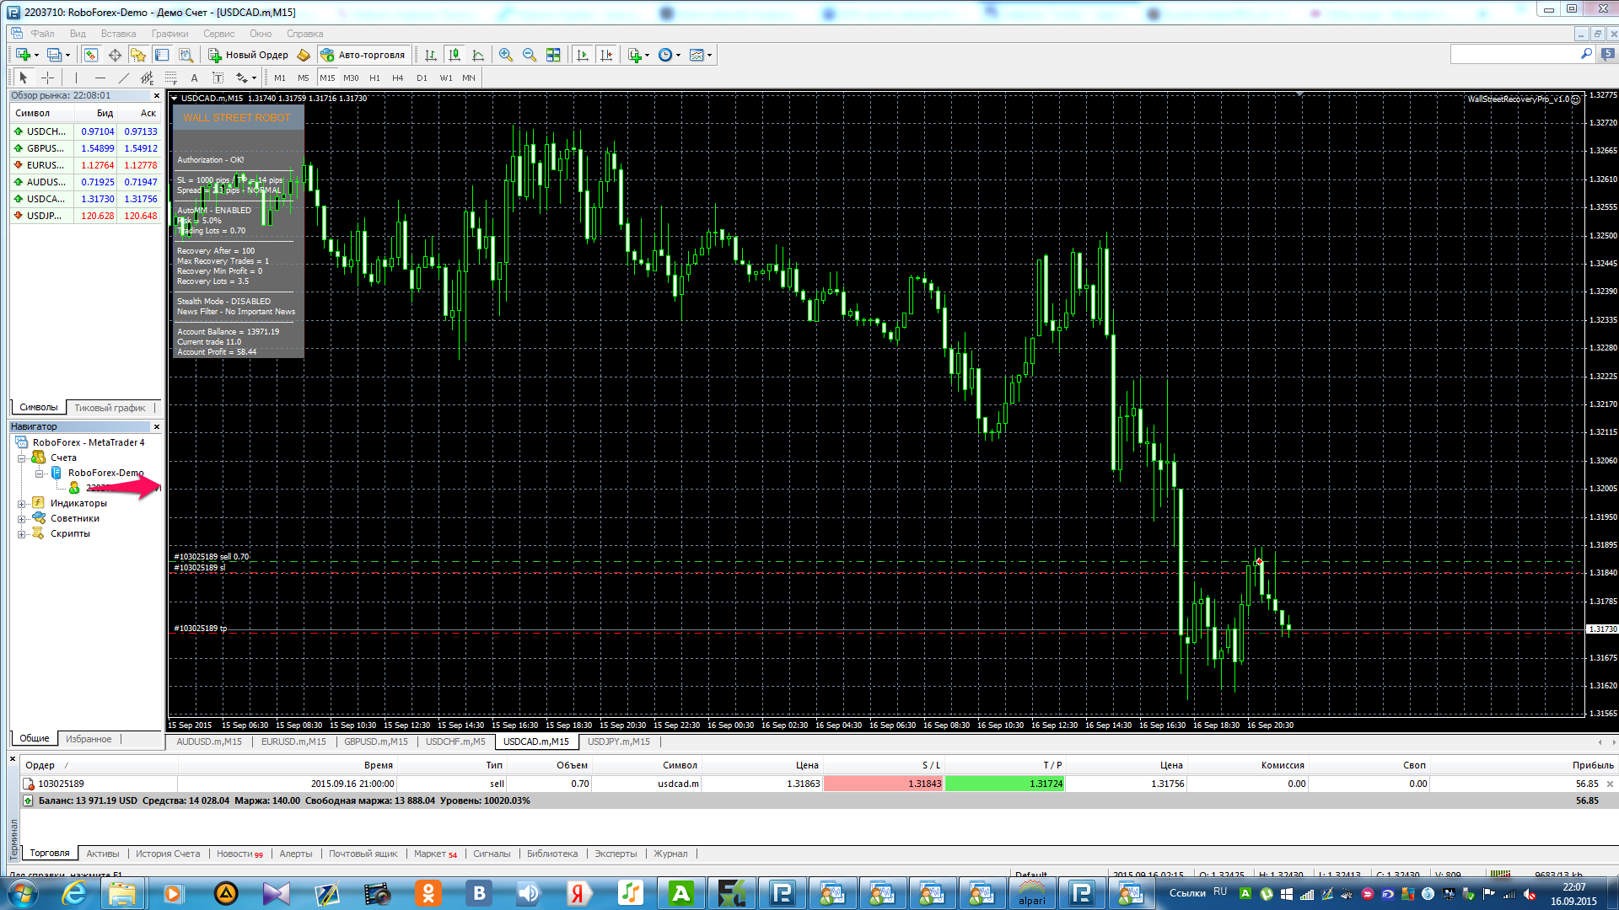Open the Periods clock icon
This screenshot has width=1619, height=910.
[x=665, y=55]
